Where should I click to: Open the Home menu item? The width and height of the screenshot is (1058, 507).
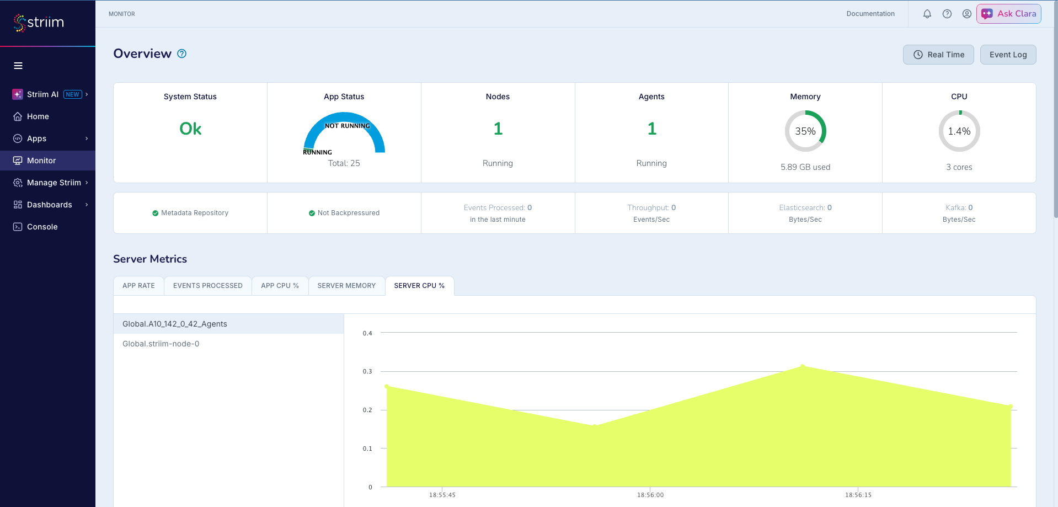(x=47, y=116)
